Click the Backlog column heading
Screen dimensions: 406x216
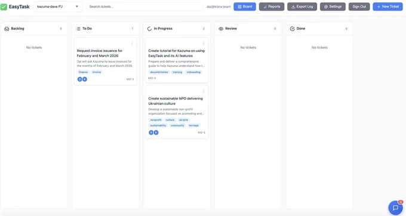click(17, 29)
